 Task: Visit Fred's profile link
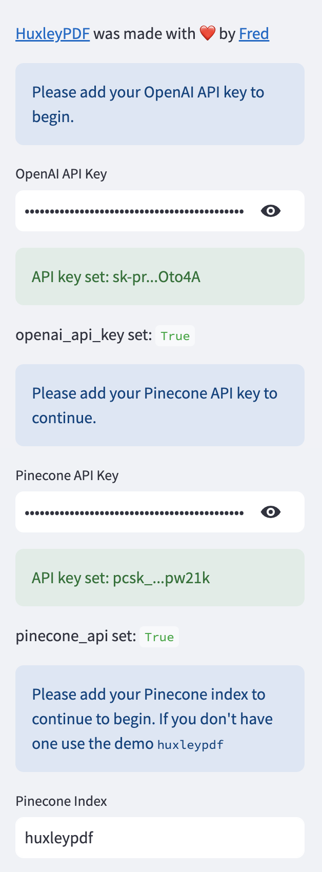tap(254, 34)
